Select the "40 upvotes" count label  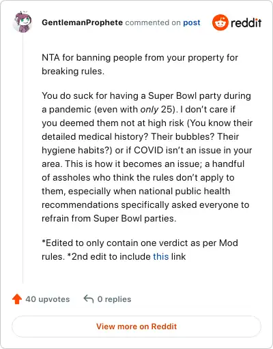pos(48,299)
